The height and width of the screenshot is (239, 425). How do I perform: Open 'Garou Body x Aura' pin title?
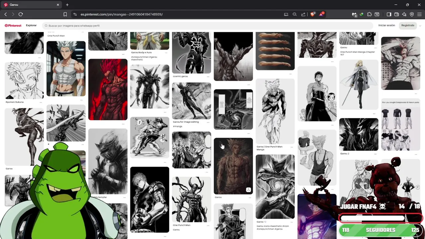141,52
